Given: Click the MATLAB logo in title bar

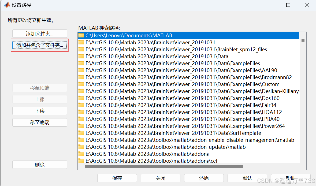Looking at the screenshot, I should pos(7,5).
